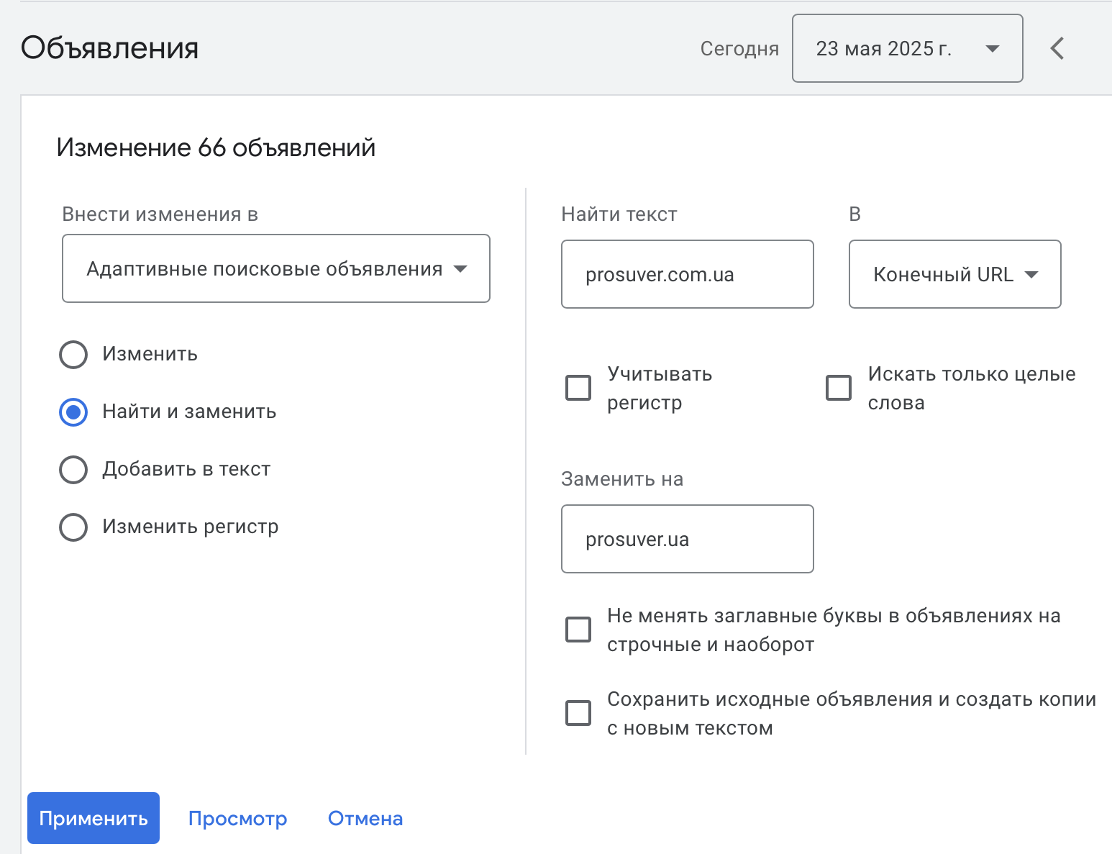Enable the Учитывать регистр checkbox

(x=578, y=388)
